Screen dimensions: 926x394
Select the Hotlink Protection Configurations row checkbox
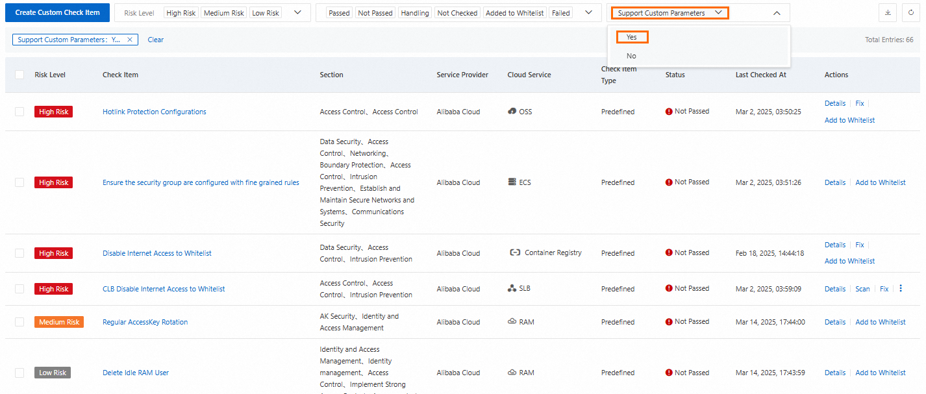(19, 112)
